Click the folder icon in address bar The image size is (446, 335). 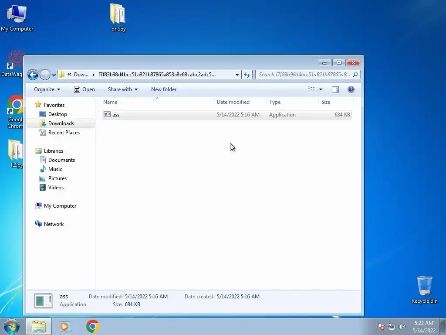point(62,75)
